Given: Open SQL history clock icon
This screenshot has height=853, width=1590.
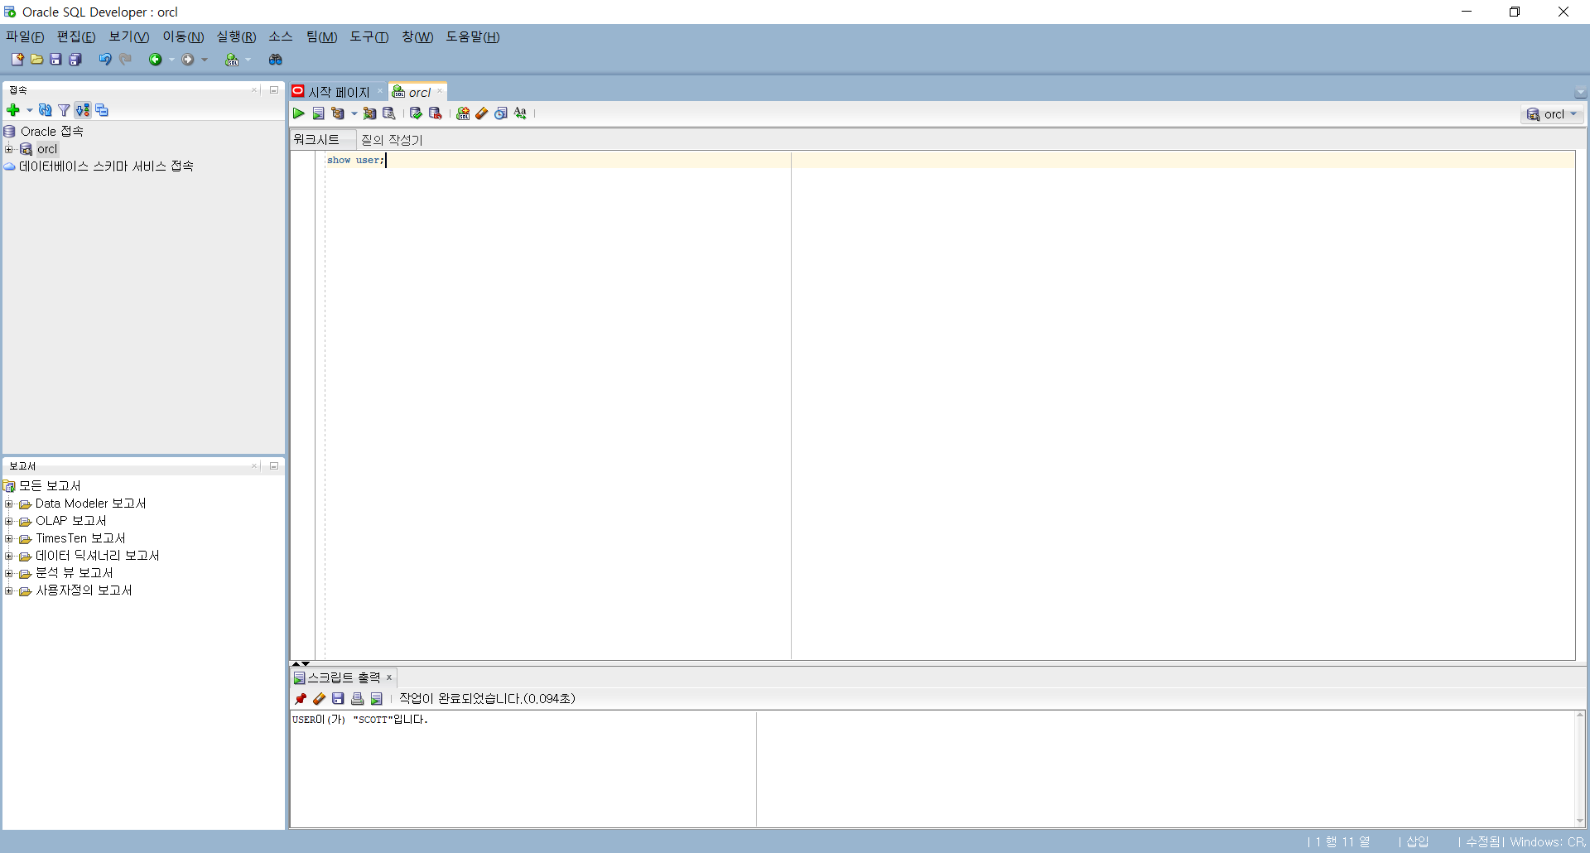Looking at the screenshot, I should coord(501,113).
